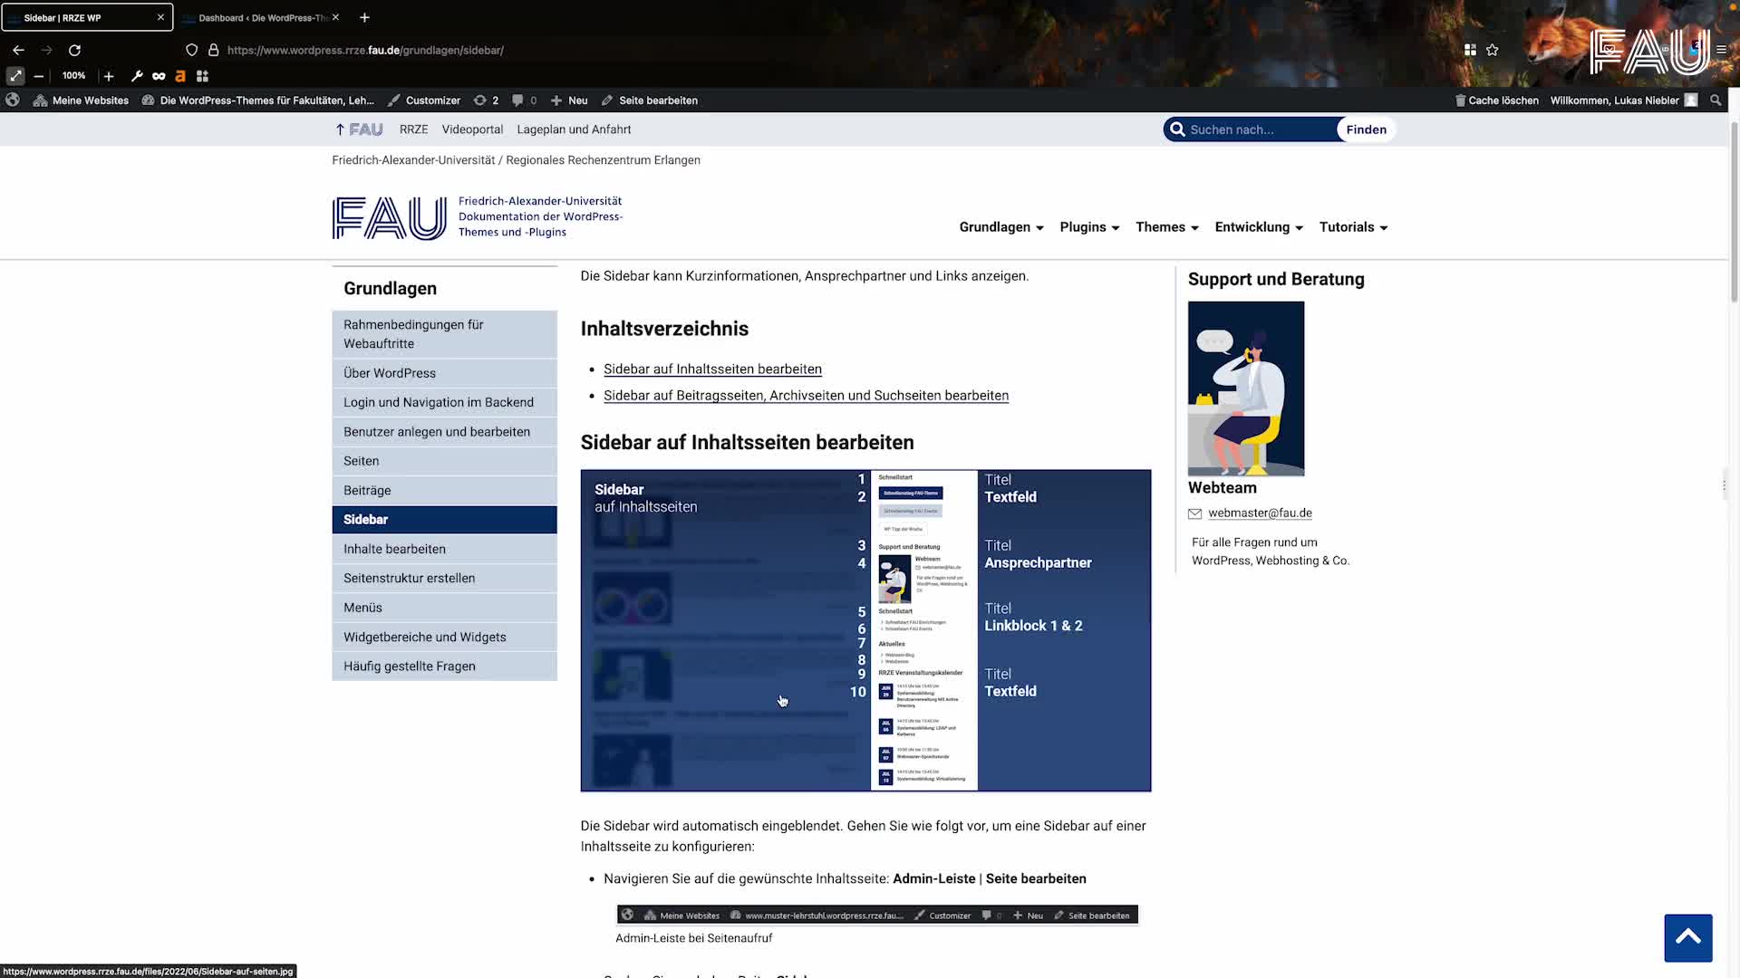
Task: Toggle the tracking protection shield icon
Action: click(x=191, y=50)
